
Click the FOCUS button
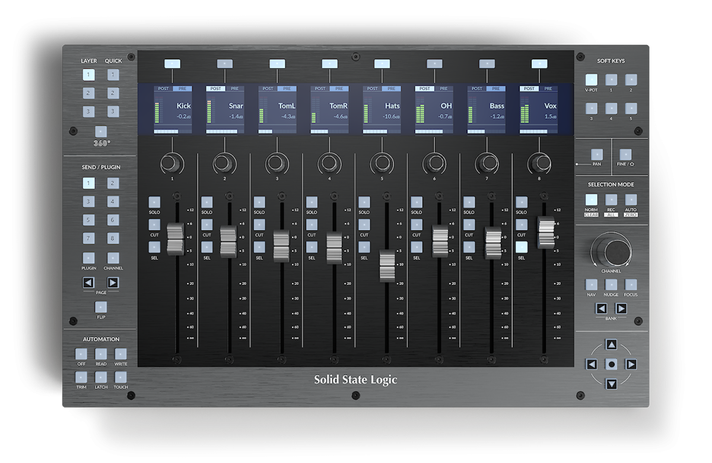coord(631,284)
